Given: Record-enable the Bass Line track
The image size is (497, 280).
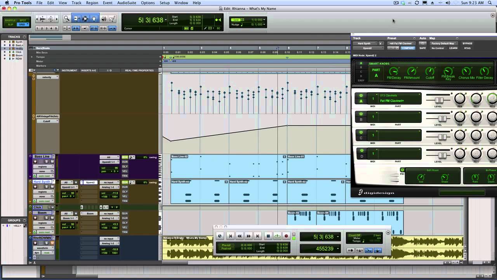Looking at the screenshot, I should click(x=35, y=161).
